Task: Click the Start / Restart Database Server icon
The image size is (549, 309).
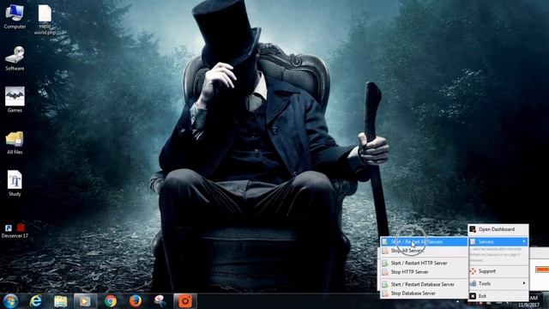Action: (385, 284)
